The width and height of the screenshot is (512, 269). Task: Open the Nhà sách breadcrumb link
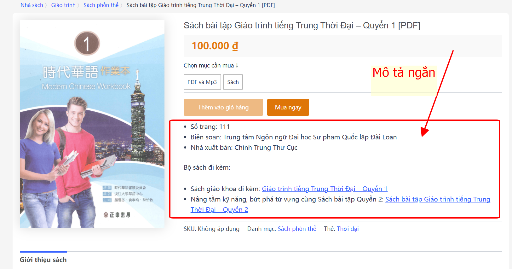pyautogui.click(x=32, y=5)
